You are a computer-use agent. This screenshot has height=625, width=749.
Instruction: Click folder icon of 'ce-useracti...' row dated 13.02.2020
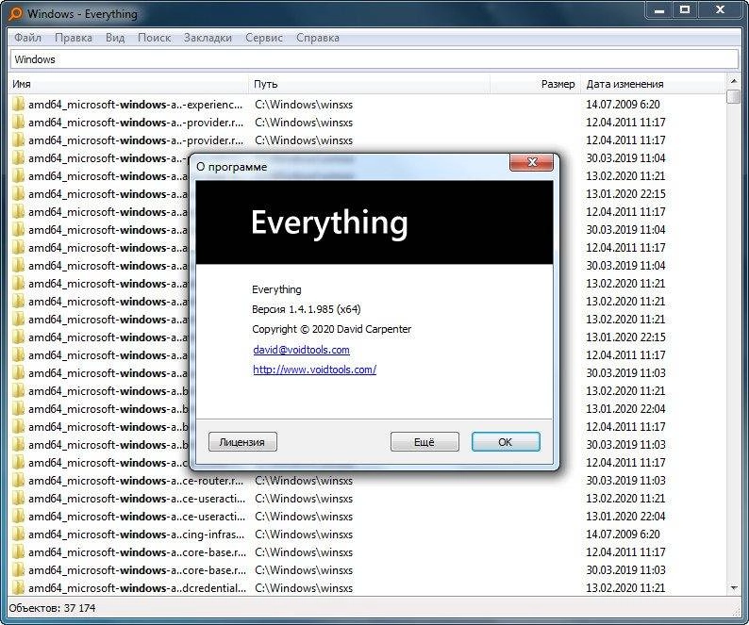click(x=18, y=499)
